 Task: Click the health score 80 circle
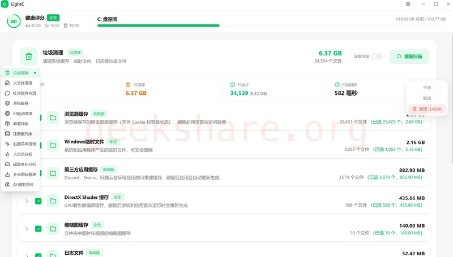[x=14, y=21]
